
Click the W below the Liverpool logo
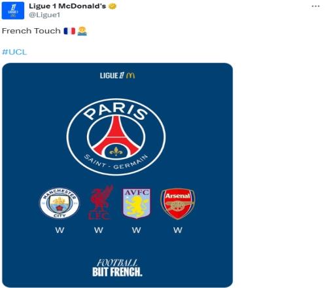(x=99, y=230)
